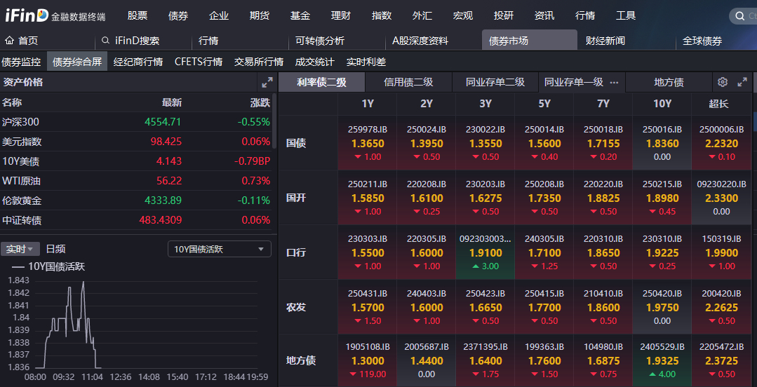The image size is (757, 387).
Task: Click the 中证转债 row
Action: [135, 220]
